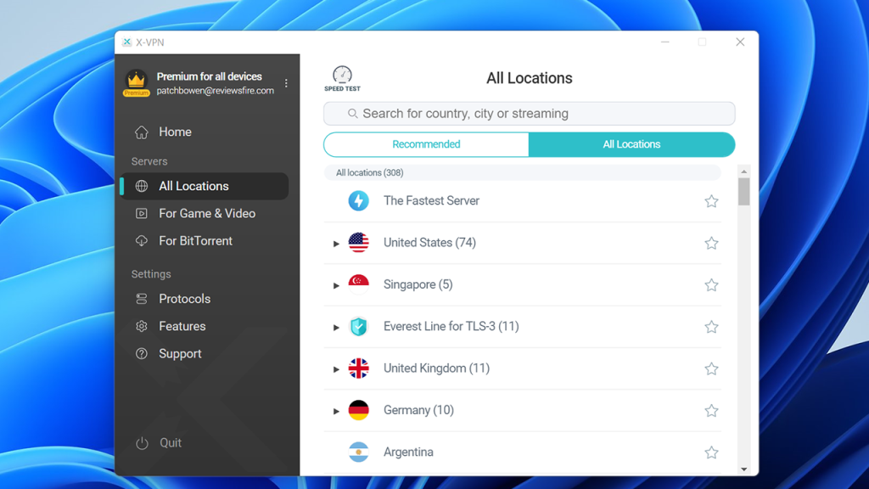The height and width of the screenshot is (489, 869).
Task: Minimize the X-VPN window
Action: coord(665,42)
